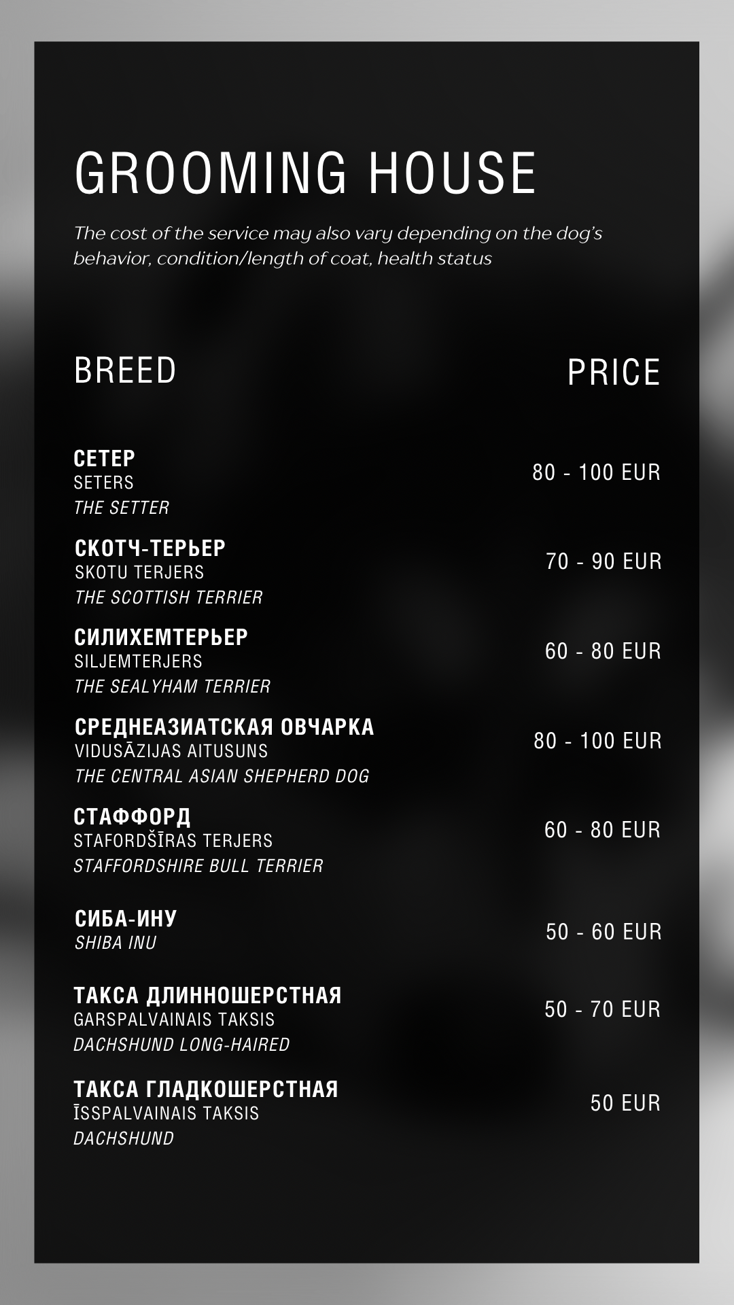Select the СЕТЕР breed name
Image resolution: width=734 pixels, height=1305 pixels.
click(x=105, y=458)
